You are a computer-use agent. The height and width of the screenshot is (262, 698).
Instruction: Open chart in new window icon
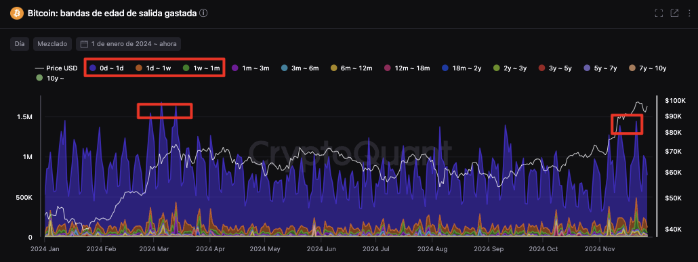coord(674,14)
